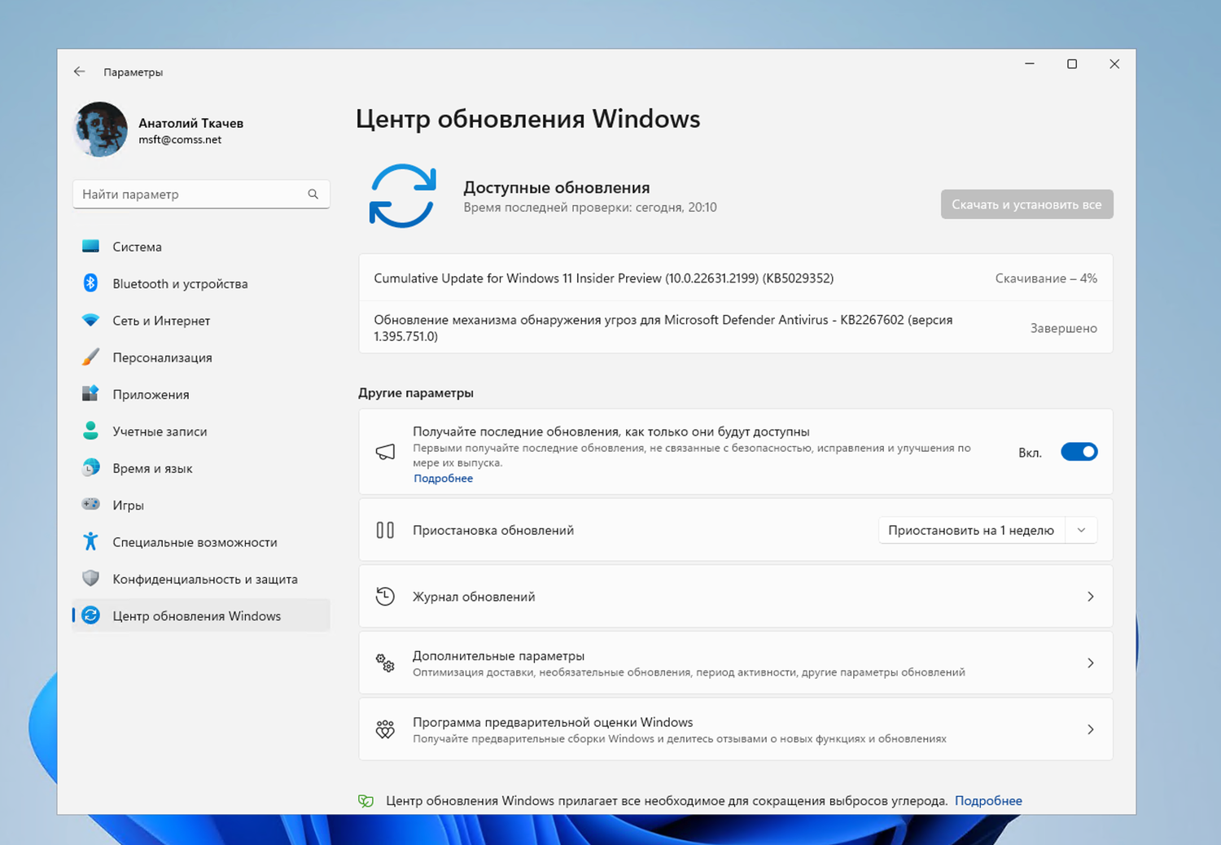Click the Приложения apps icon
Viewport: 1221px width, 845px height.
(90, 393)
